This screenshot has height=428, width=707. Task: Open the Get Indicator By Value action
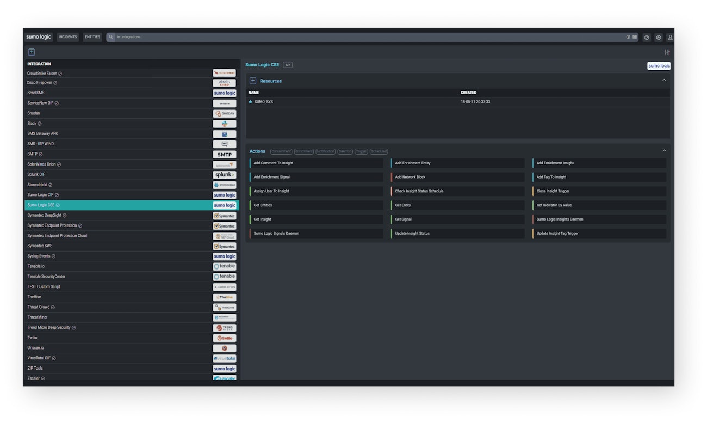tap(599, 205)
